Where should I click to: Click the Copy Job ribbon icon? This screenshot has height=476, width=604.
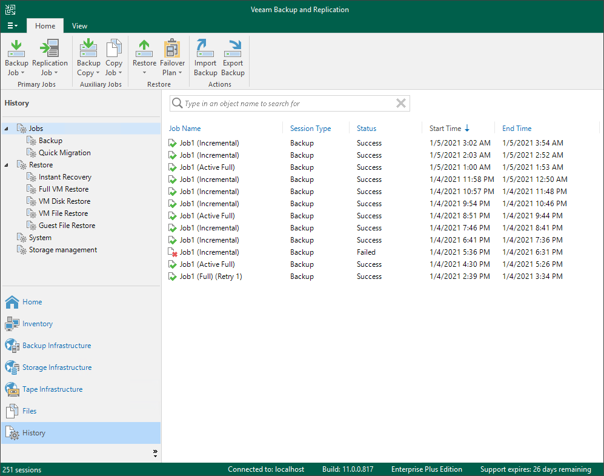coord(114,58)
